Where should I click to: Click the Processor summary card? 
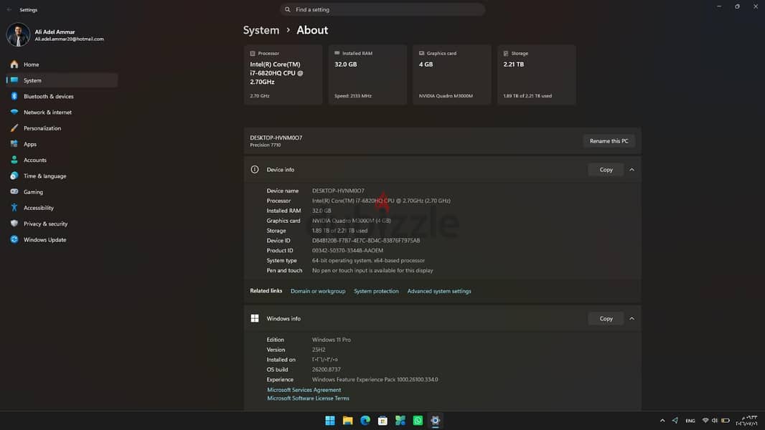tap(283, 75)
